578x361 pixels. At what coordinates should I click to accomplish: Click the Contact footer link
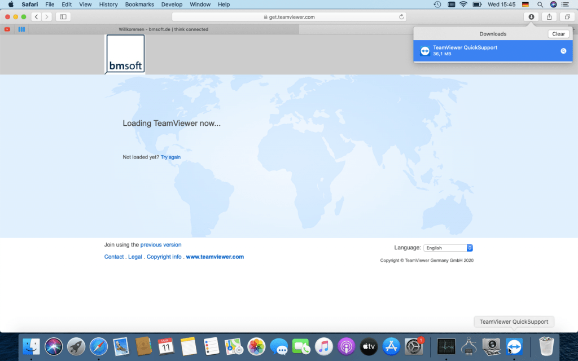tap(114, 257)
